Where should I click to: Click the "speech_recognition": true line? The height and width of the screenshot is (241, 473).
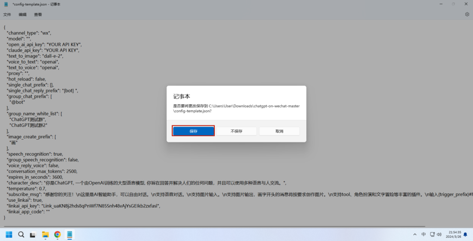[35, 154]
